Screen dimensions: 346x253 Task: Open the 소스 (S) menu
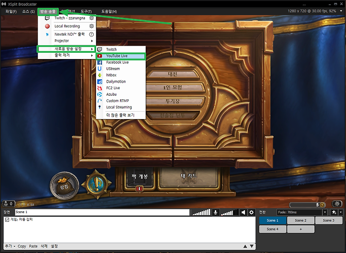coord(28,12)
